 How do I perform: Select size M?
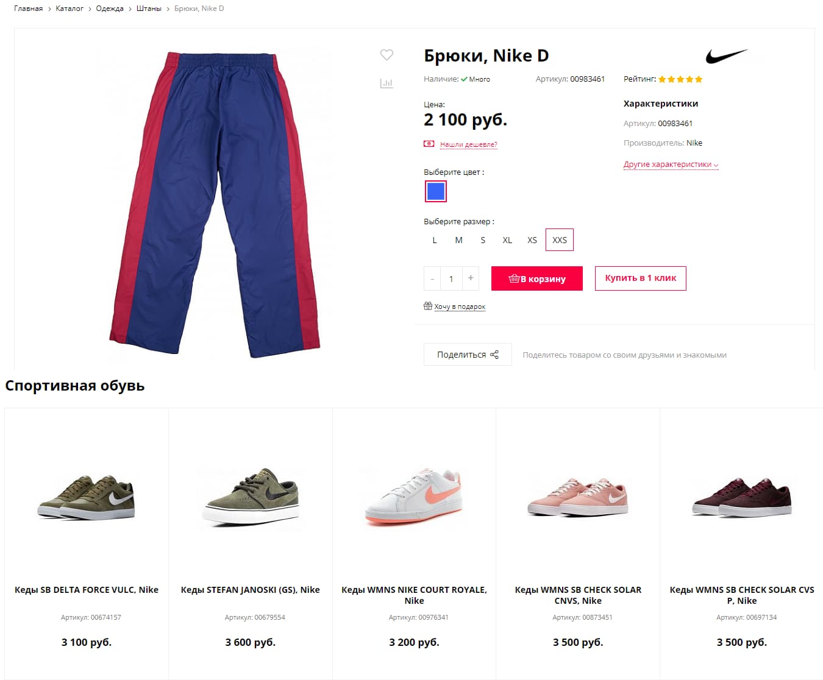coord(459,240)
